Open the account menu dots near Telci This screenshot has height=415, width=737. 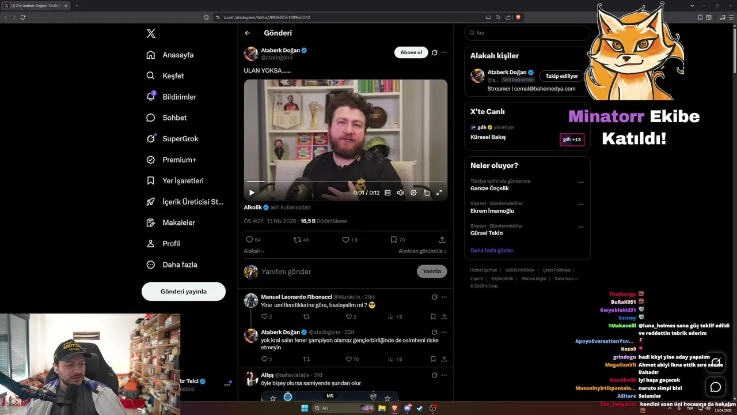pyautogui.click(x=227, y=384)
